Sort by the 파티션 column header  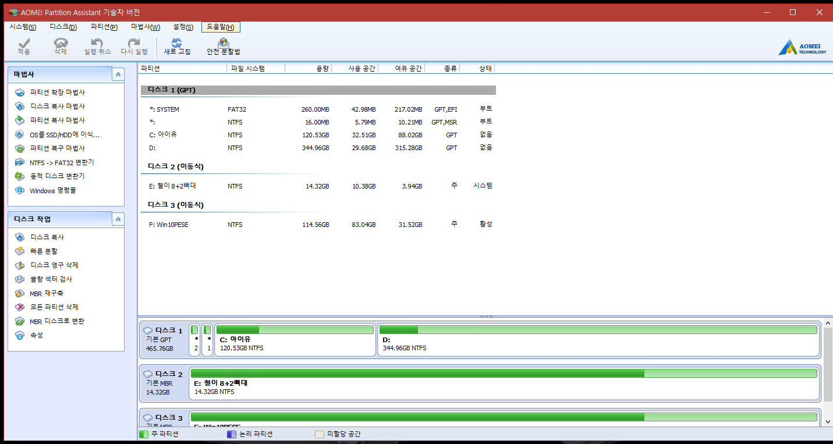point(182,69)
